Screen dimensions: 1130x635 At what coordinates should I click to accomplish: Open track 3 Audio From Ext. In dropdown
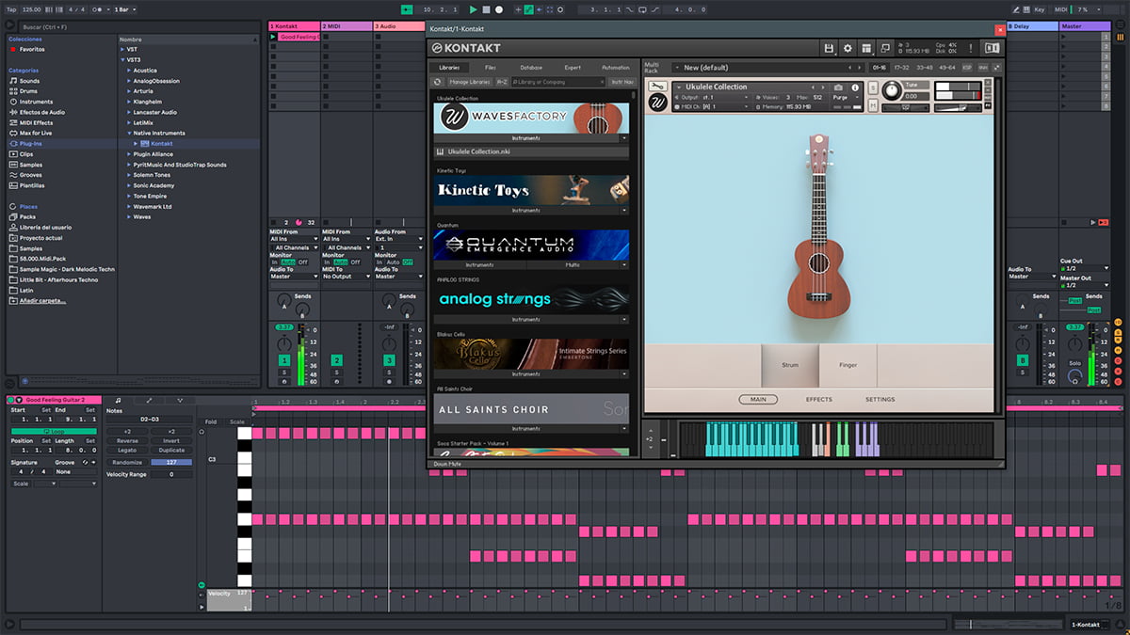pyautogui.click(x=399, y=240)
